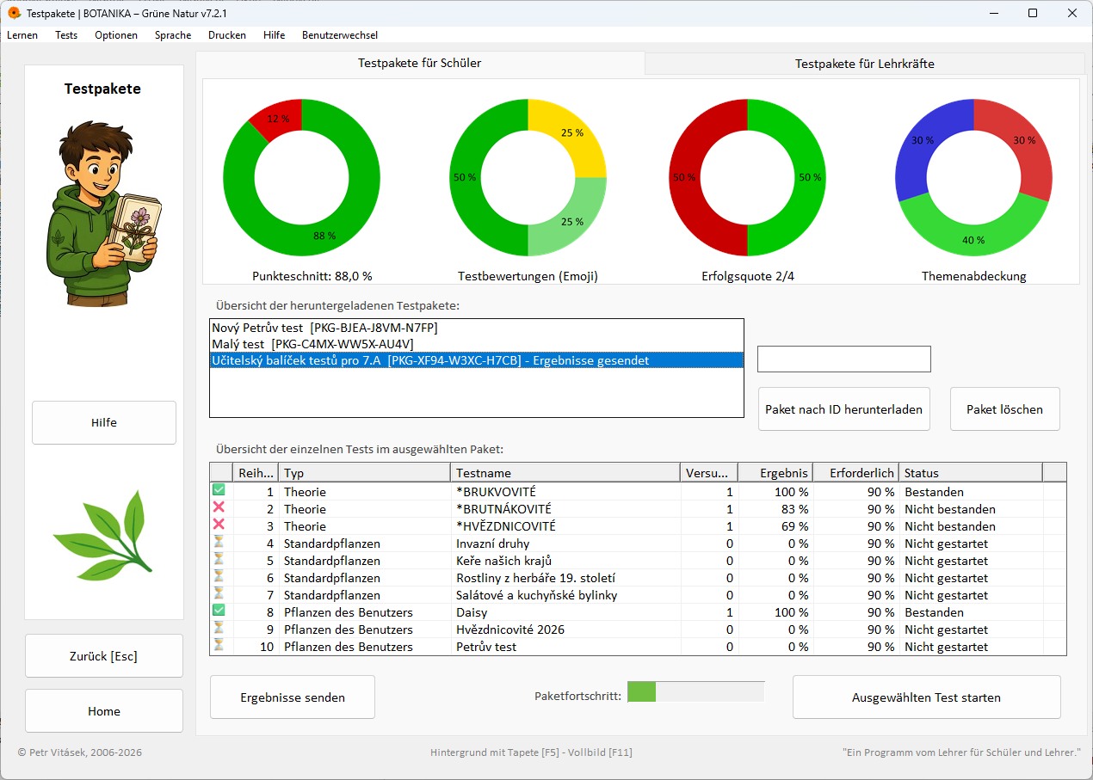Click the Hilfe button in the sidebar

point(104,422)
